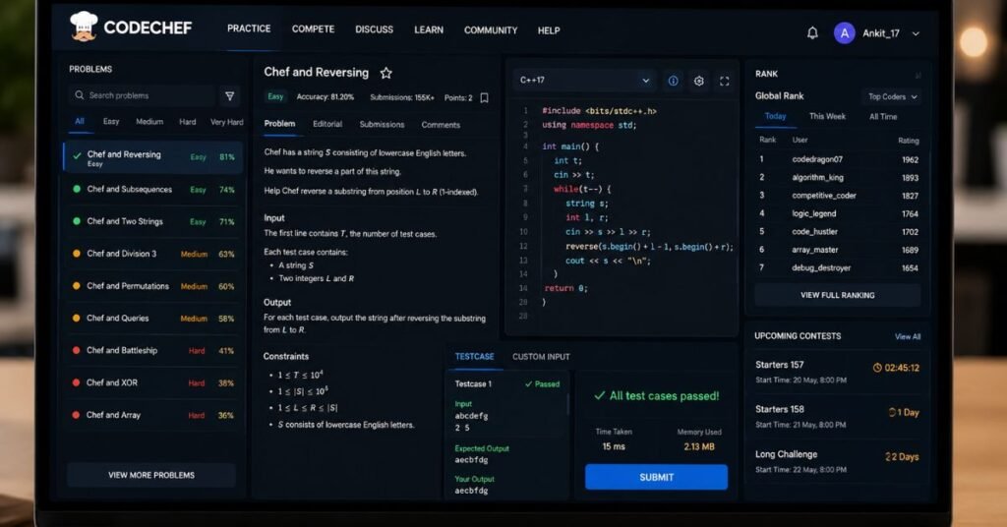This screenshot has height=527, width=1007.
Task: Open the Ankit_17 profile avatar
Action: coord(844,32)
